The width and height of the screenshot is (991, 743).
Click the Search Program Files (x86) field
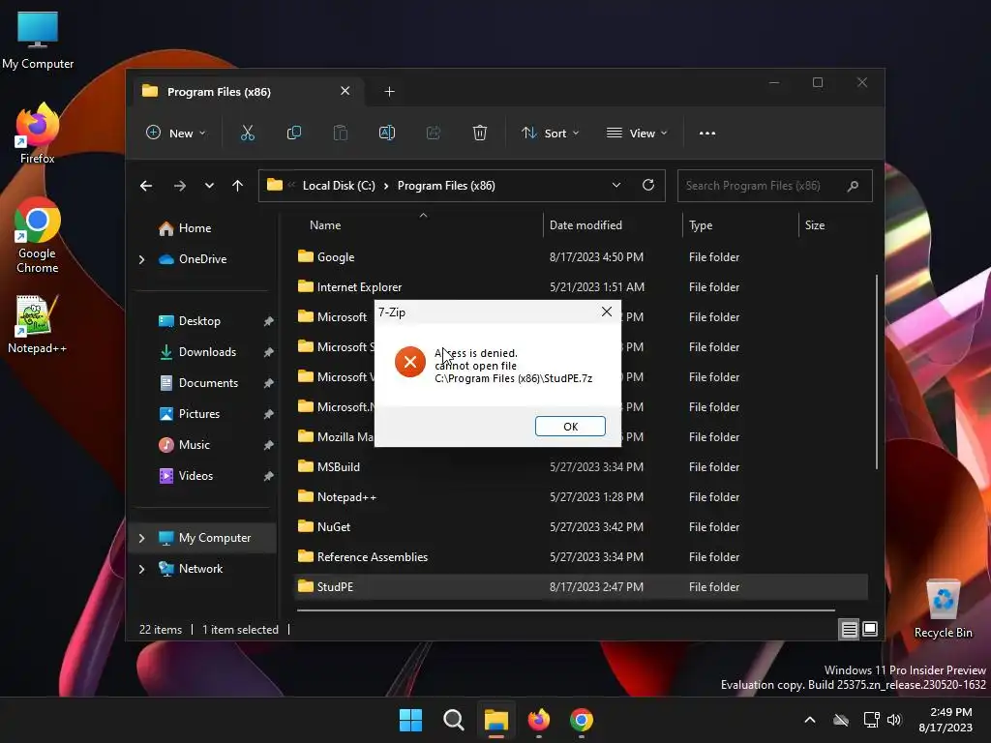[x=775, y=186]
